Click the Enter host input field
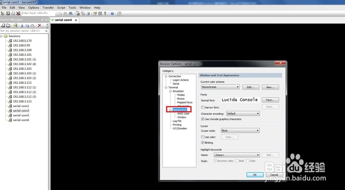 [38, 13]
